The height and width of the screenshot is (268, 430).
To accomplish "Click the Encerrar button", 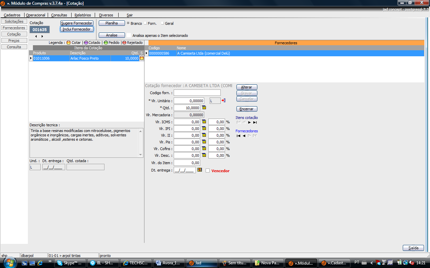I will (x=247, y=109).
